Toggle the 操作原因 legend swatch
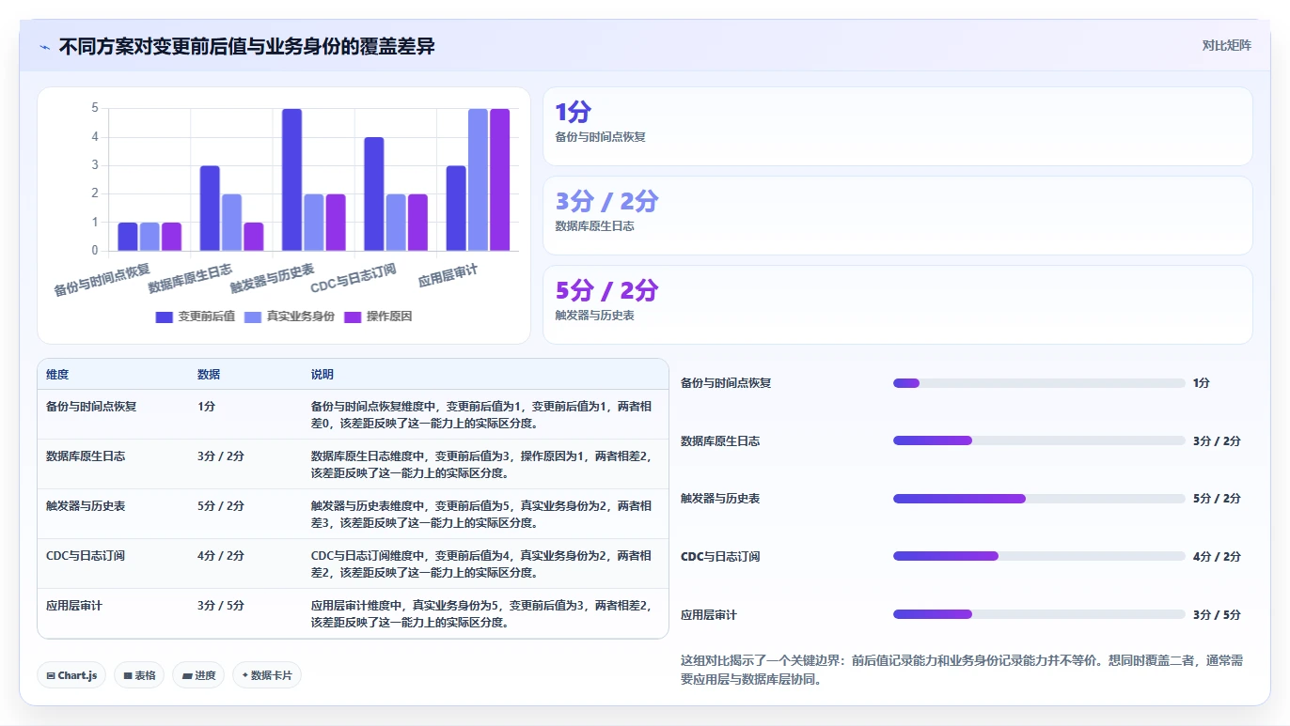1290x726 pixels. tap(354, 317)
